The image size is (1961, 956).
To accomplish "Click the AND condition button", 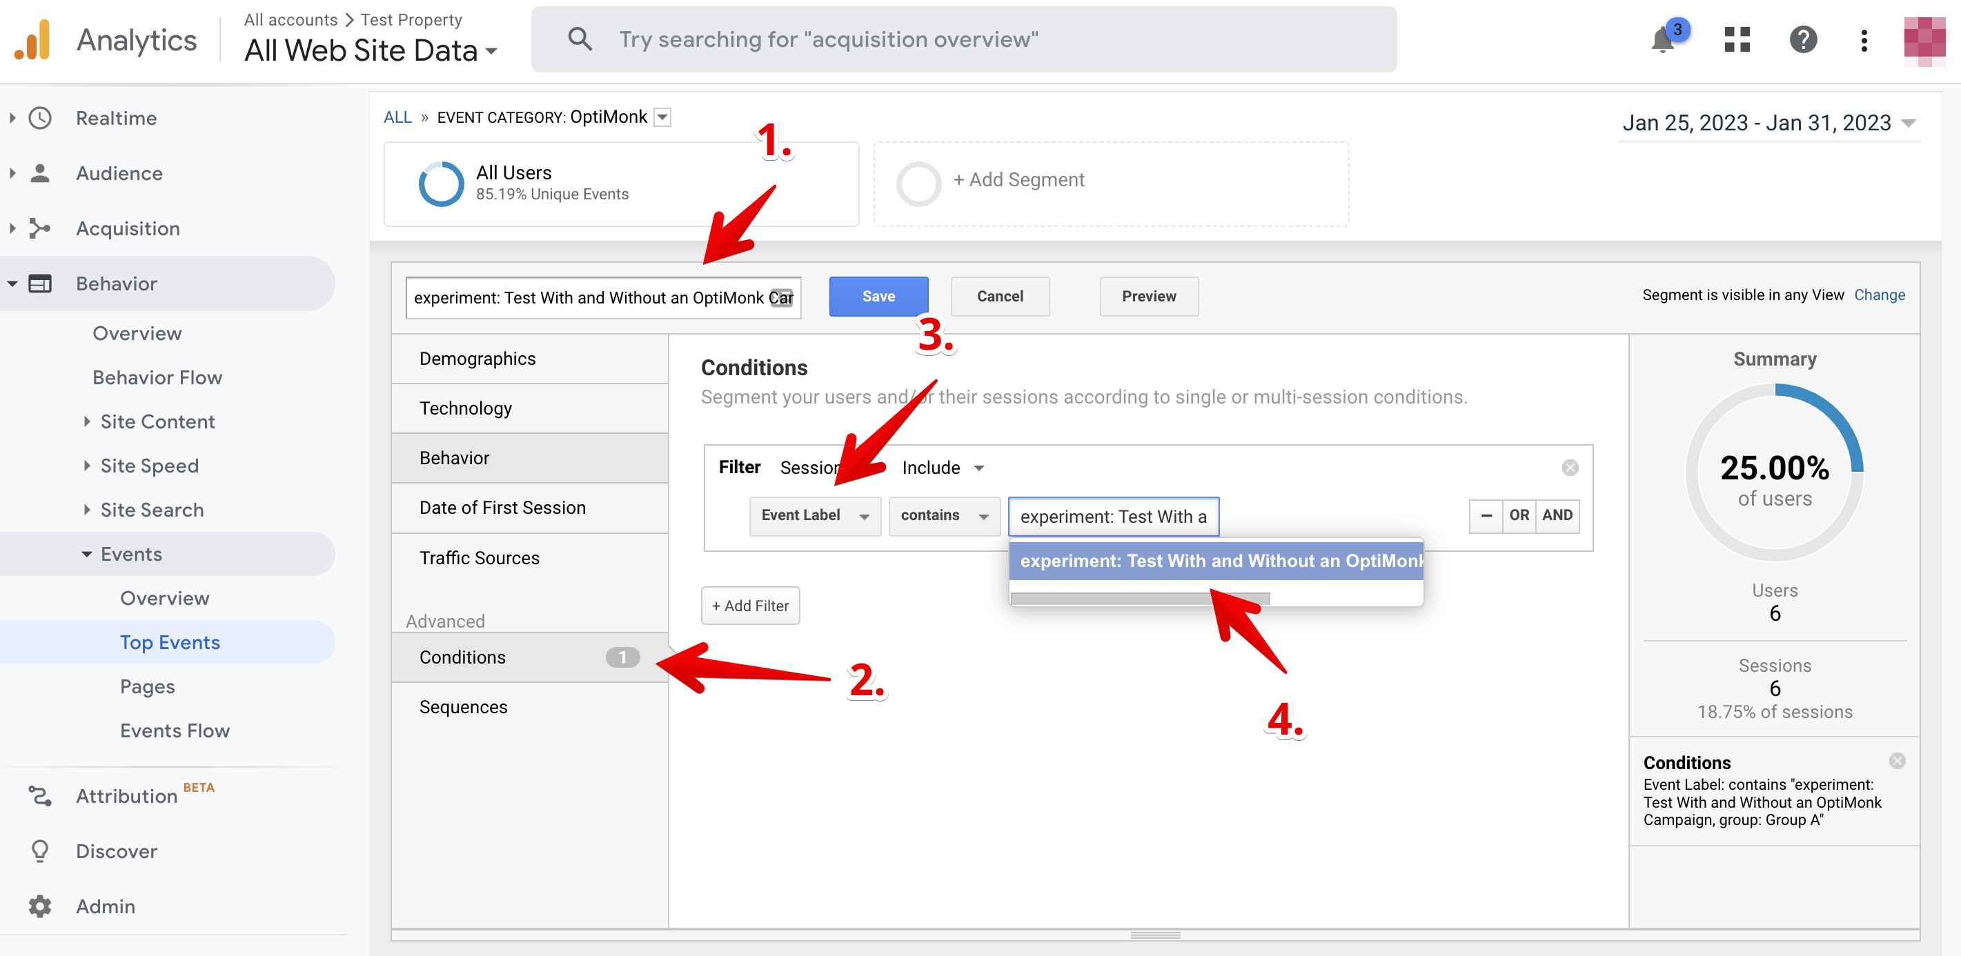I will point(1557,515).
